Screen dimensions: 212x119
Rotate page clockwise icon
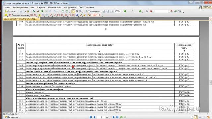click(67, 11)
